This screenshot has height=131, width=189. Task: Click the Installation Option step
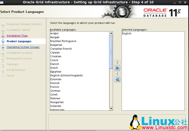[18, 30]
